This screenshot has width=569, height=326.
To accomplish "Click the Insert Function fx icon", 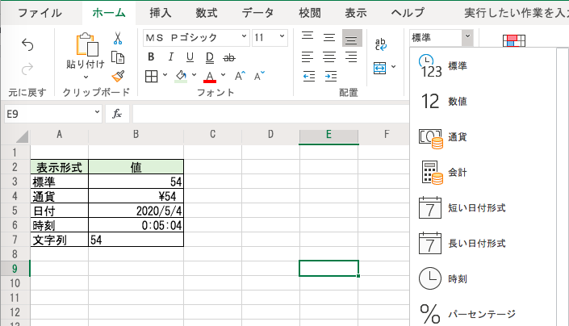I will (117, 114).
